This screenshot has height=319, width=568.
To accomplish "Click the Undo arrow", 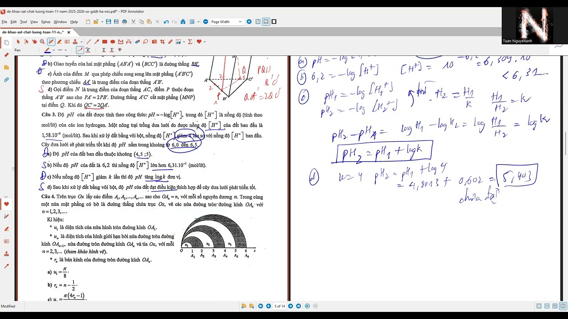I will pos(166,22).
